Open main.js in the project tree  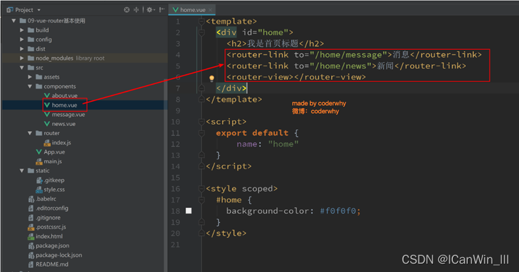[x=53, y=161]
